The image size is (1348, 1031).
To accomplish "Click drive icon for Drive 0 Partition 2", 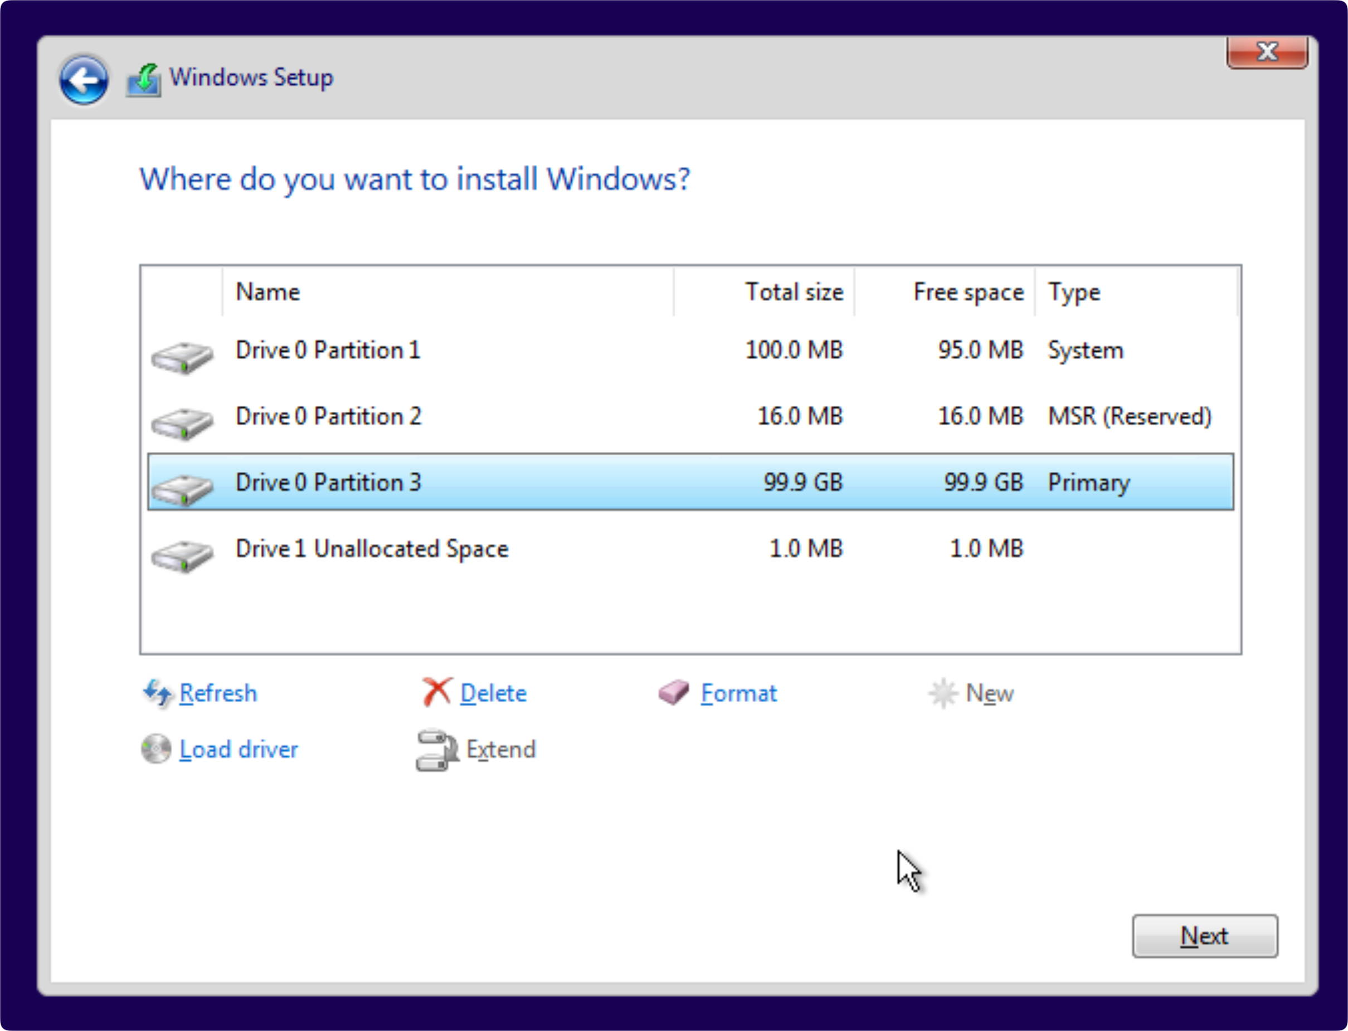I will point(182,424).
